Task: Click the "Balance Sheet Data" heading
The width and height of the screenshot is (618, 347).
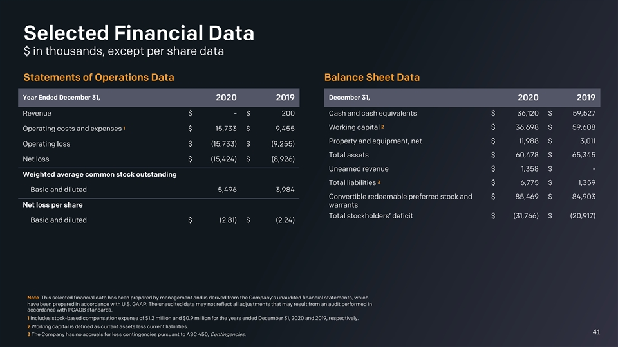Action: pyautogui.click(x=372, y=78)
